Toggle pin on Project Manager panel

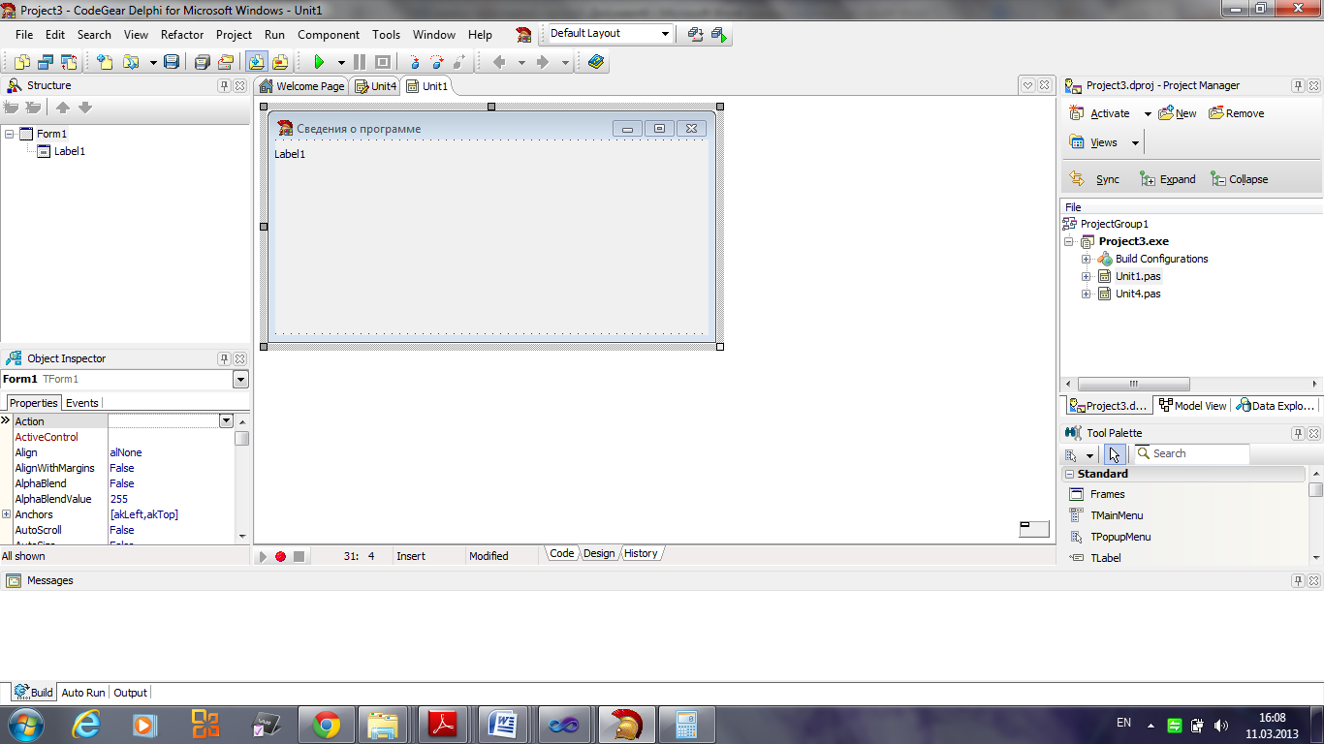click(x=1298, y=85)
